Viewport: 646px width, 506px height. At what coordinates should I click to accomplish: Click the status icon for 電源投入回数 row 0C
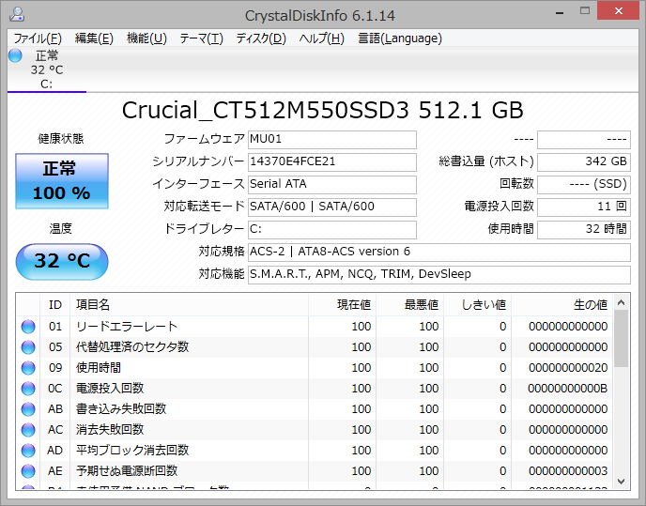click(28, 389)
